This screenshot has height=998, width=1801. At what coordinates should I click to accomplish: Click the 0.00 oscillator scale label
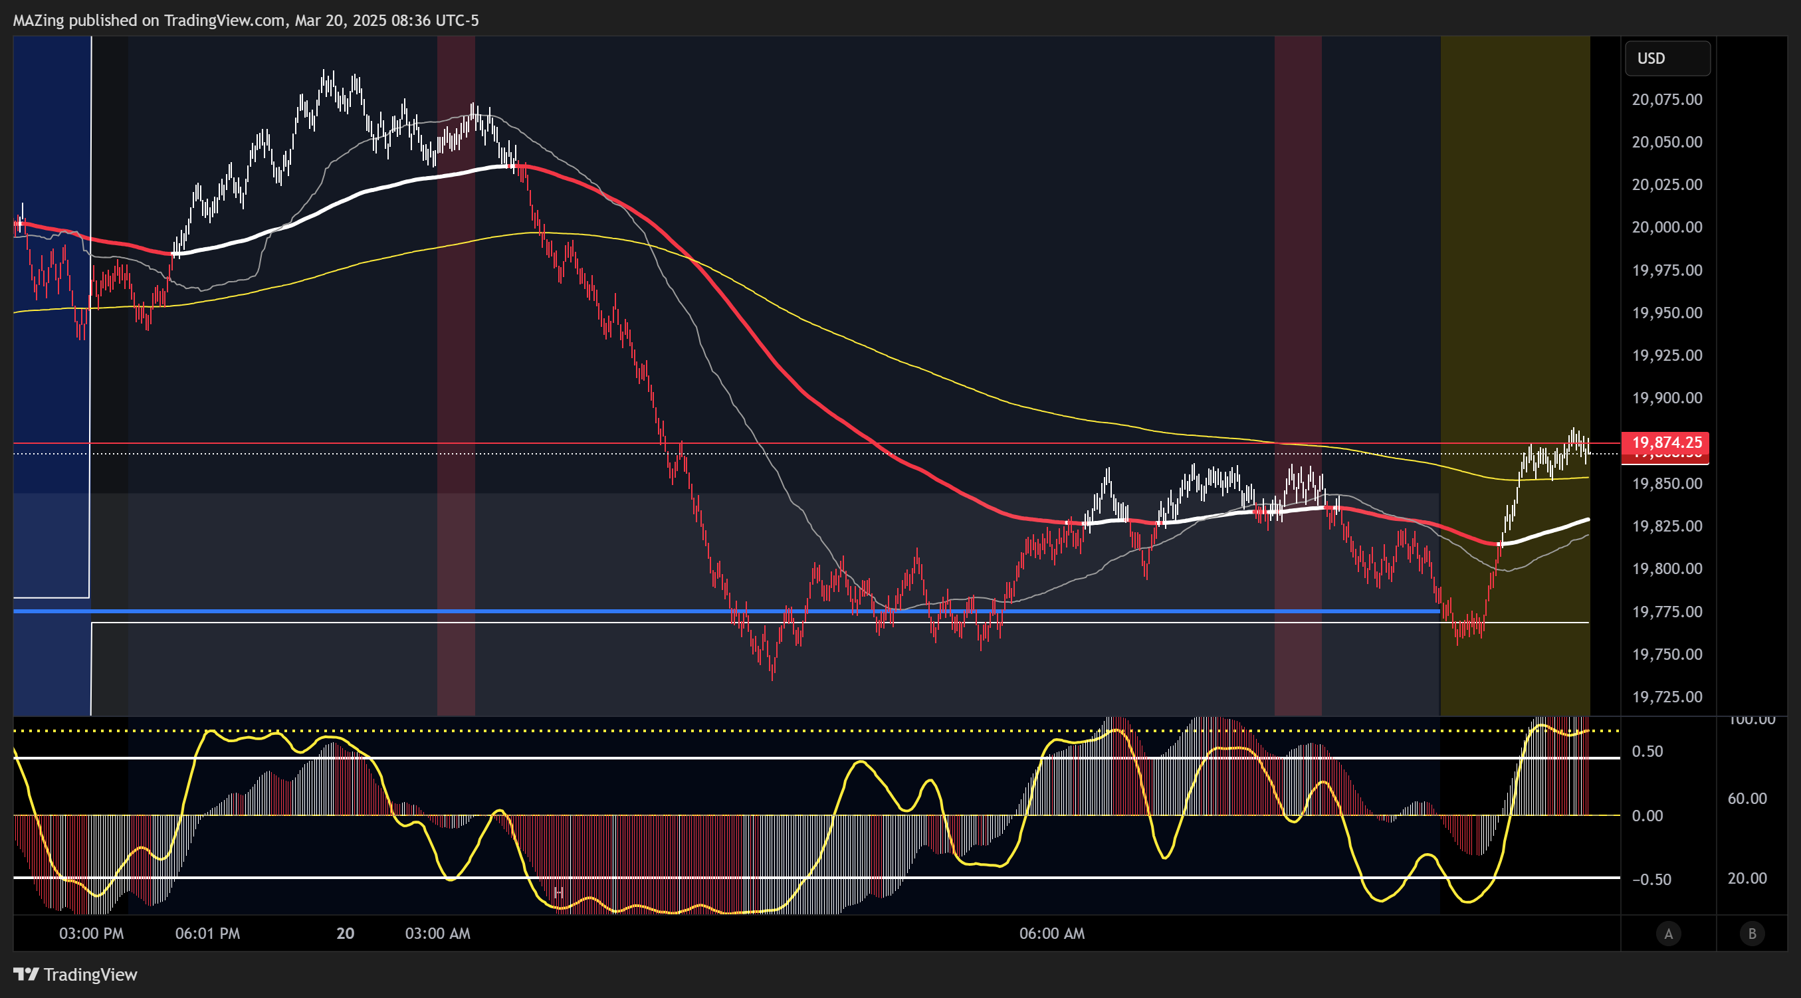[1647, 817]
